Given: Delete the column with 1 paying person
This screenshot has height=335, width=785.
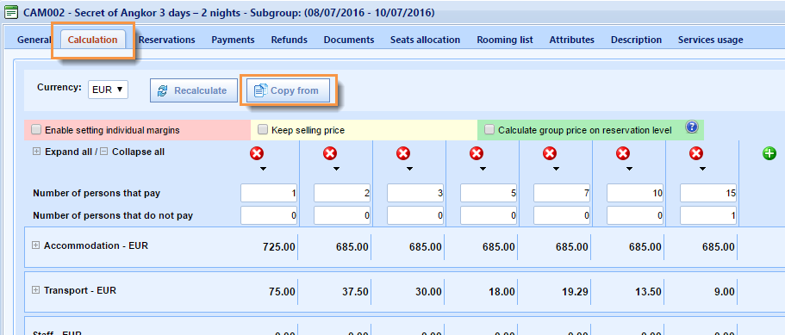Looking at the screenshot, I should [257, 154].
